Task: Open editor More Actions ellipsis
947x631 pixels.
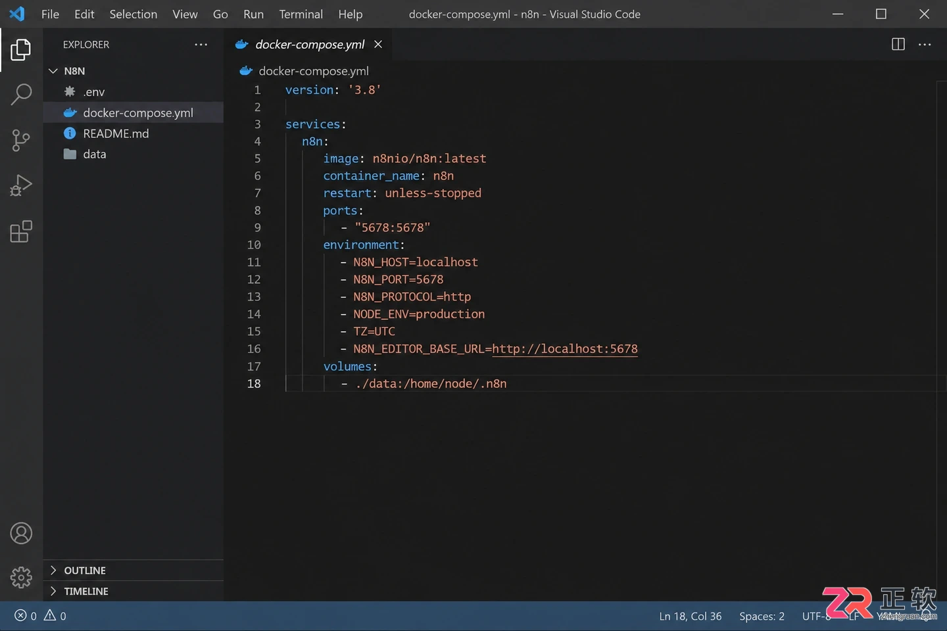Action: click(x=925, y=44)
